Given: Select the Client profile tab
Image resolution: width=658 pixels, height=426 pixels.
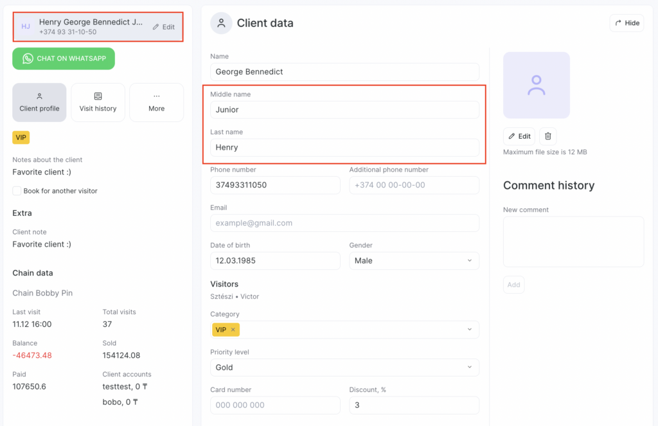Looking at the screenshot, I should point(39,102).
